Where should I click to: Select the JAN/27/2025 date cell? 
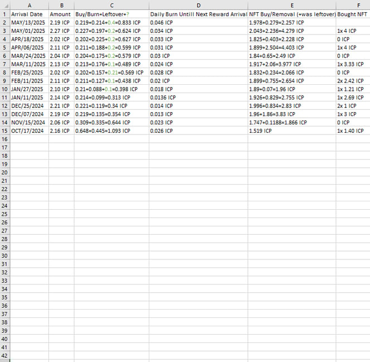[30, 89]
